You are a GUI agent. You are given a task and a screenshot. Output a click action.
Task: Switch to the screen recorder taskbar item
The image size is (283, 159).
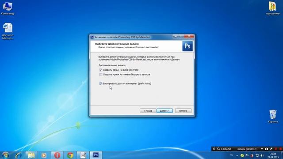[83, 155]
